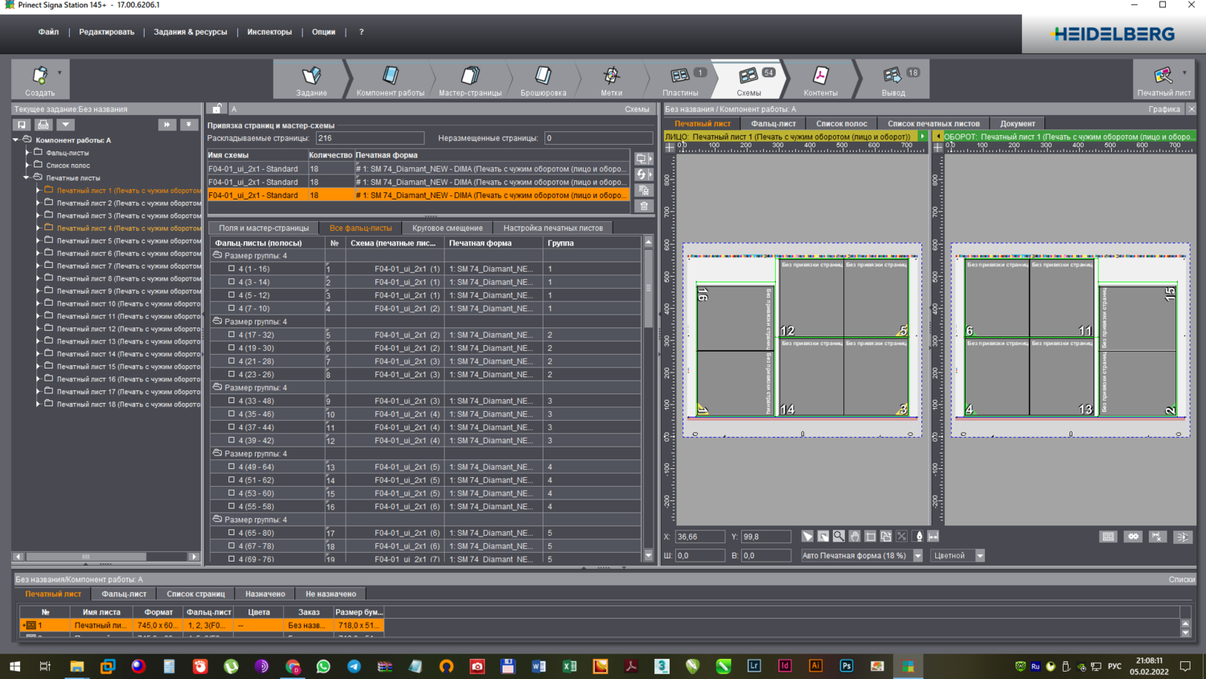The width and height of the screenshot is (1206, 679).
Task: Open the Цветной display mode dropdown
Action: pos(979,556)
